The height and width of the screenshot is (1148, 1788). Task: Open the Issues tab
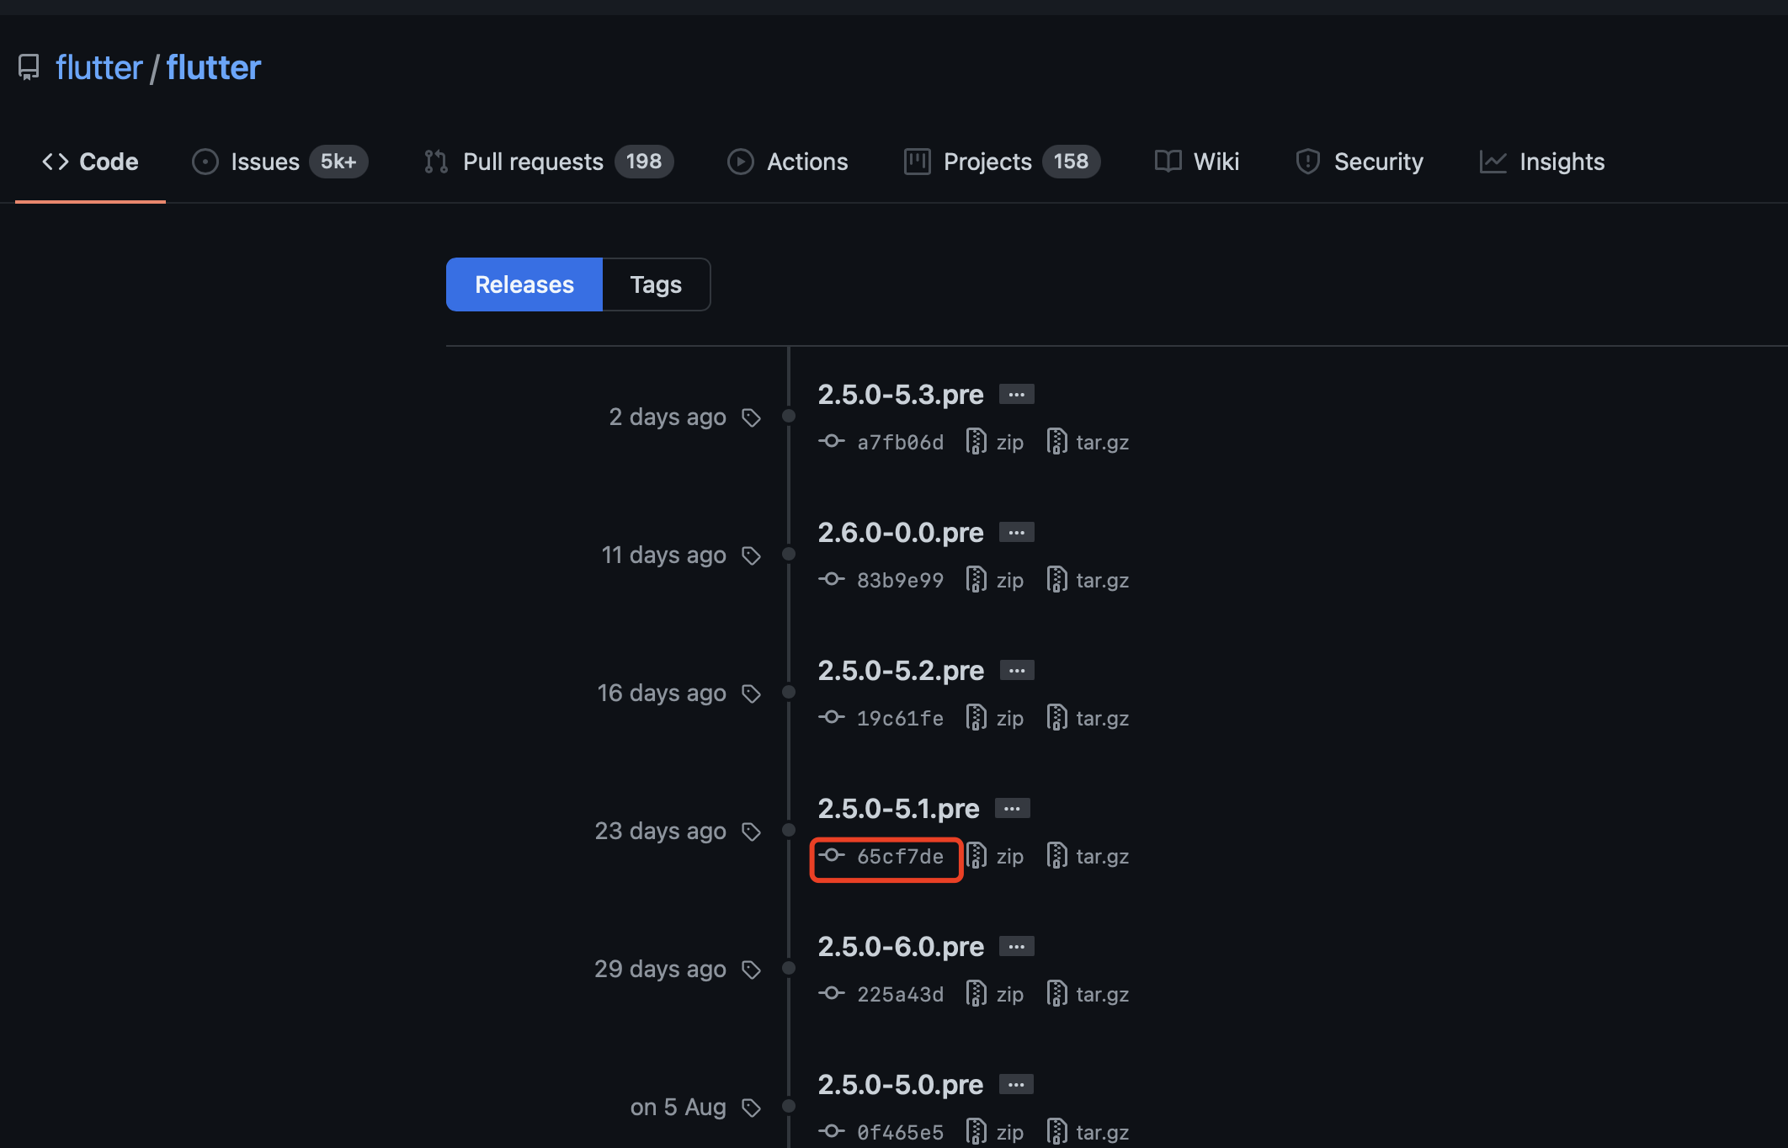point(279,162)
